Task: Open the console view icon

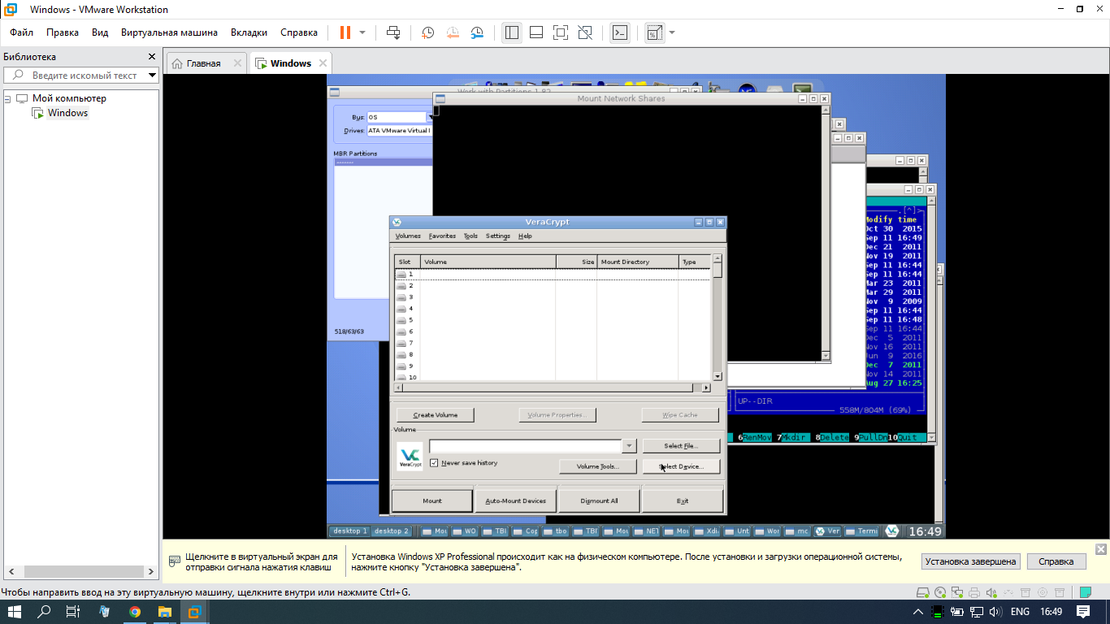Action: 620,32
